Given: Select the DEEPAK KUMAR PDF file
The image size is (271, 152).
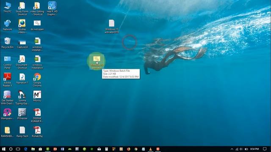Looking at the screenshot, I should [x=37, y=115].
